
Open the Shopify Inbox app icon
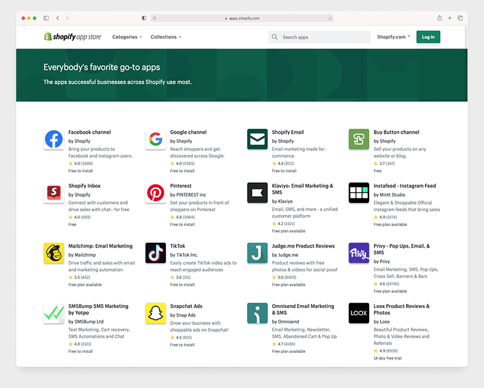click(x=54, y=192)
